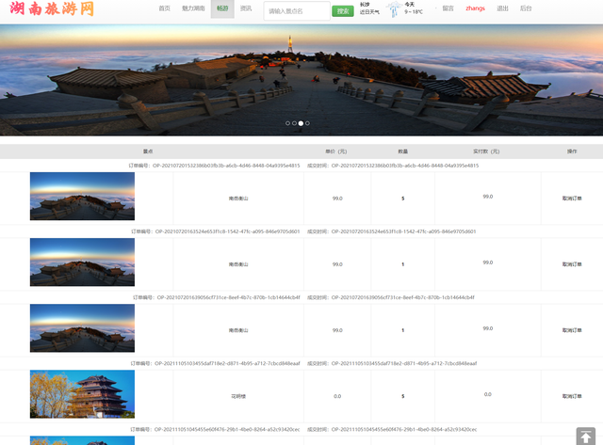The height and width of the screenshot is (445, 603).
Task: Select the second carousel indicator dot
Action: point(294,123)
